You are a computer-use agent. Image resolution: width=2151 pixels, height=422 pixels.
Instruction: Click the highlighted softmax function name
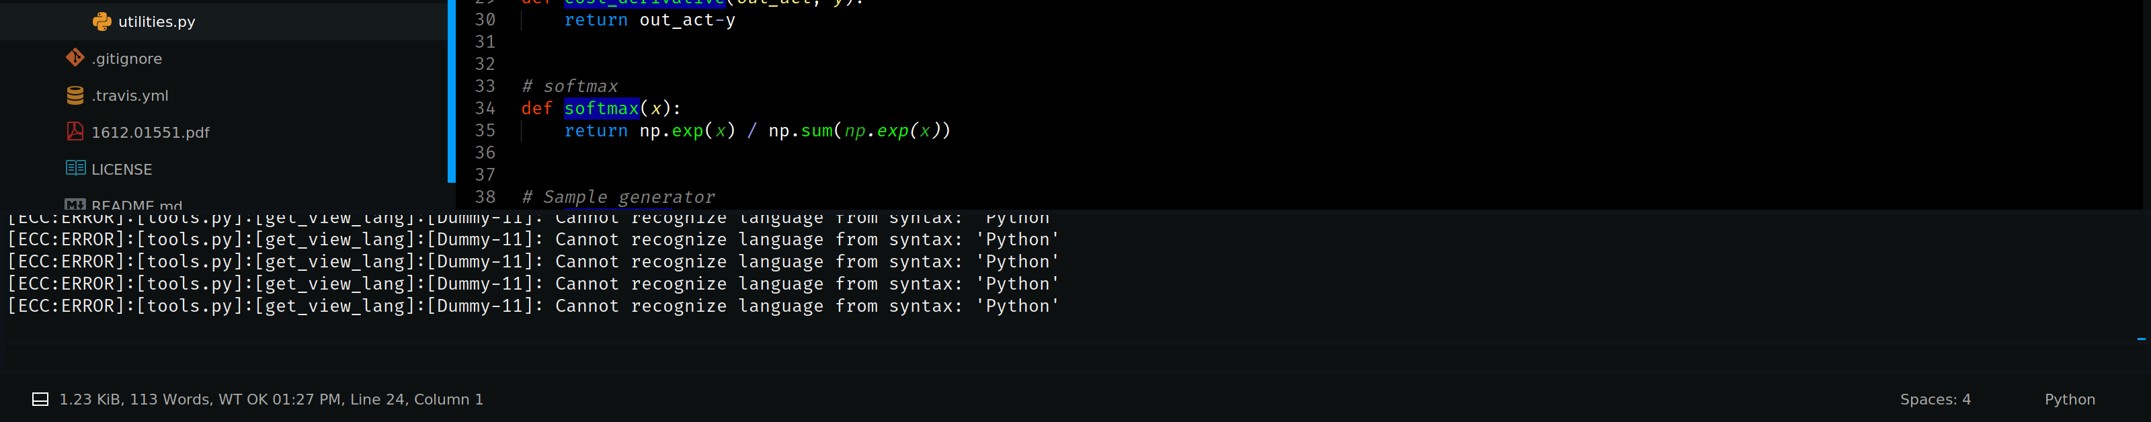point(601,108)
